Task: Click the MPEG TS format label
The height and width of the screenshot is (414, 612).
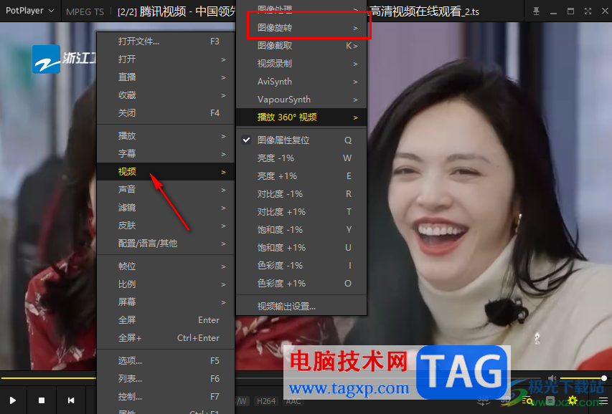Action: (85, 11)
